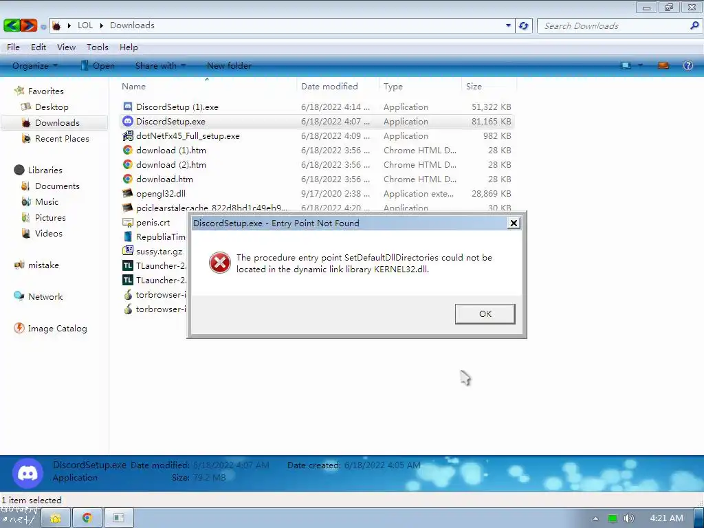Select the first TLauncher-2 file icon

(x=128, y=265)
